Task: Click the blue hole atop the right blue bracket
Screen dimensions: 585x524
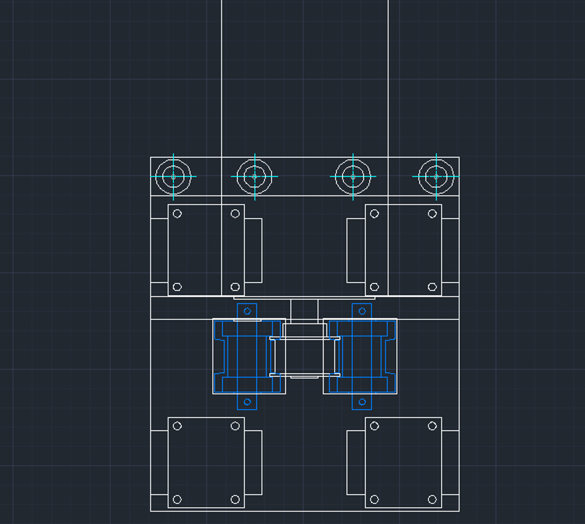Action: click(362, 311)
